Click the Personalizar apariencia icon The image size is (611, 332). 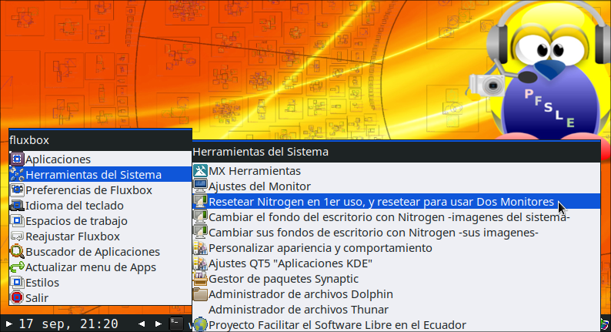click(x=200, y=248)
